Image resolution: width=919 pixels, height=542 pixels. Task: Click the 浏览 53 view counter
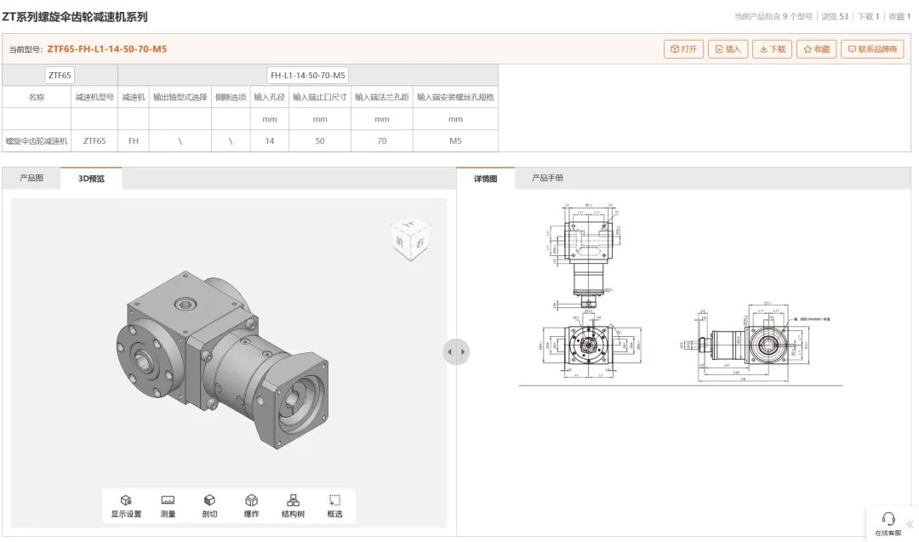pos(835,16)
